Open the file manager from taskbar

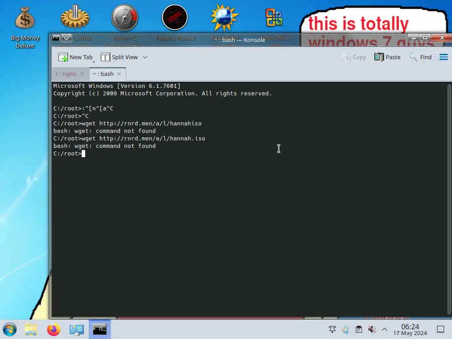pos(31,329)
